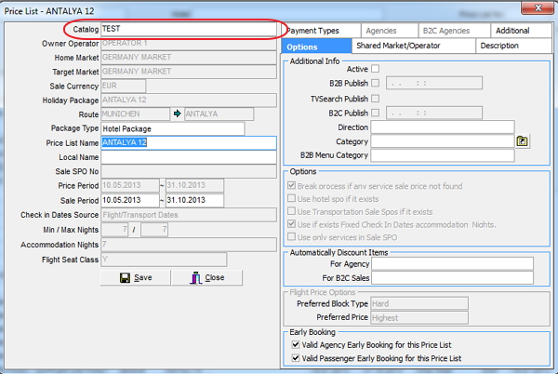Save the price list
This screenshot has height=374, width=558.
136,277
